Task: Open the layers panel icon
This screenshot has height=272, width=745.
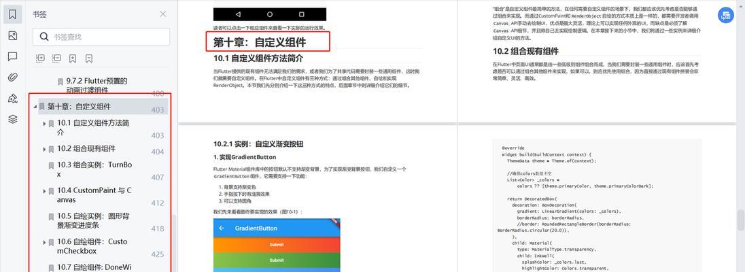Action: [x=13, y=120]
